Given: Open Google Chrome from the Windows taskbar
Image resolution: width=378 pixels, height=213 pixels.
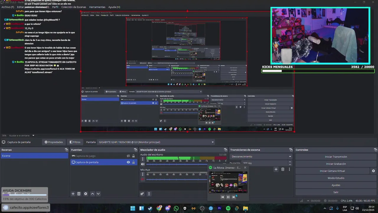Looking at the screenshot, I should (159, 208).
